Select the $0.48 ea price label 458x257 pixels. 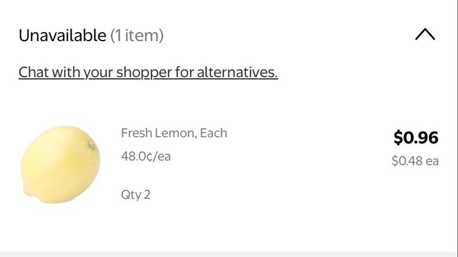[x=415, y=161]
